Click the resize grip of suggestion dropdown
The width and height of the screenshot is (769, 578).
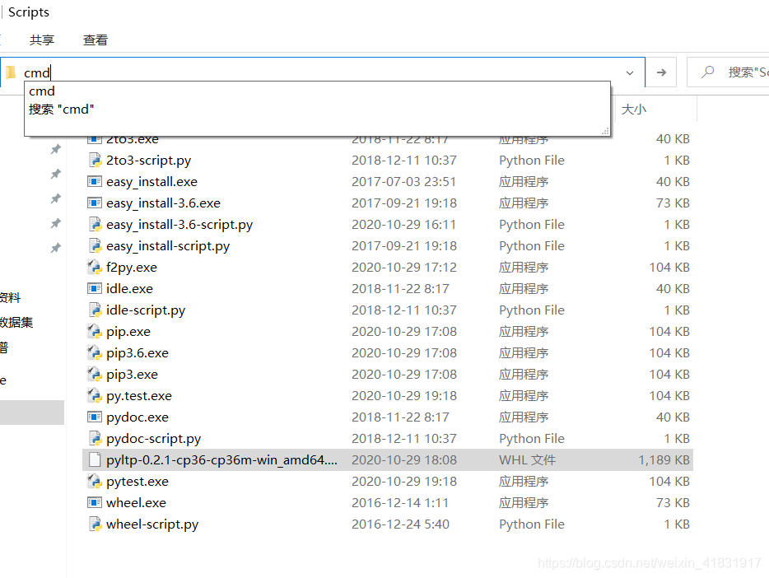tap(606, 132)
